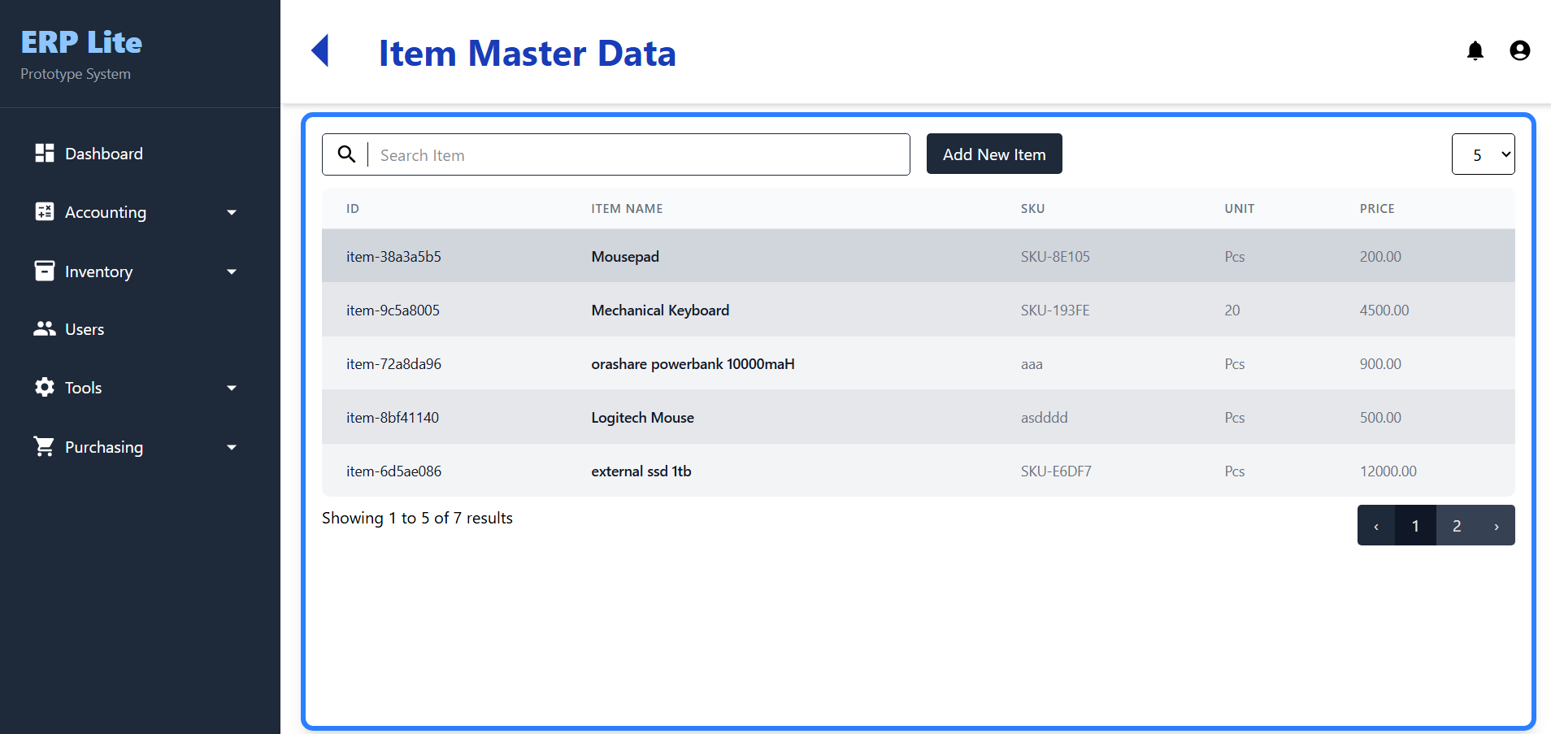This screenshot has width=1551, height=734.
Task: Open the rows-per-page dropdown showing 5
Action: [x=1483, y=154]
